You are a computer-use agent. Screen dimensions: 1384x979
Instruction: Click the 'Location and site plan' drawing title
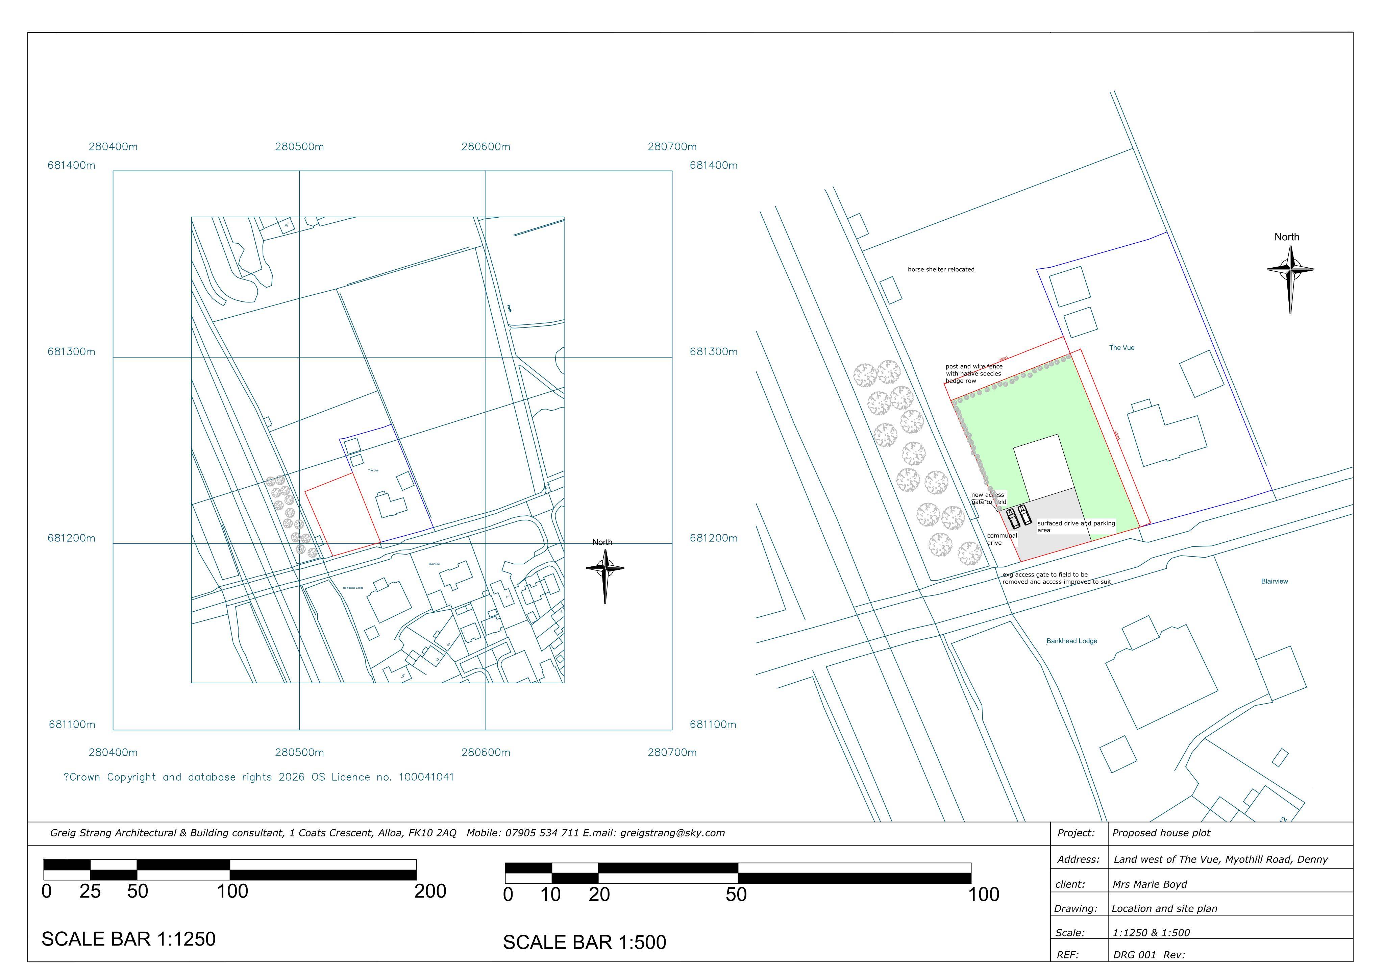(1165, 908)
